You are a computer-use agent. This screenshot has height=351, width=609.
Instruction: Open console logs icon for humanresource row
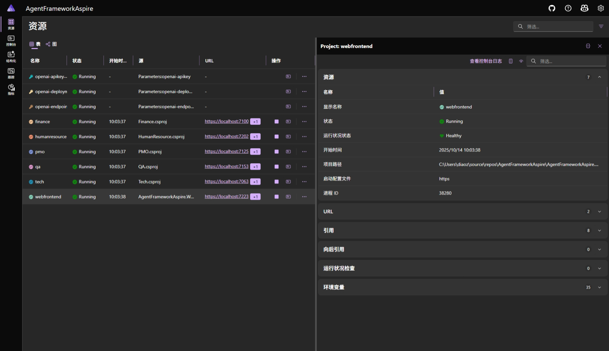tap(288, 137)
